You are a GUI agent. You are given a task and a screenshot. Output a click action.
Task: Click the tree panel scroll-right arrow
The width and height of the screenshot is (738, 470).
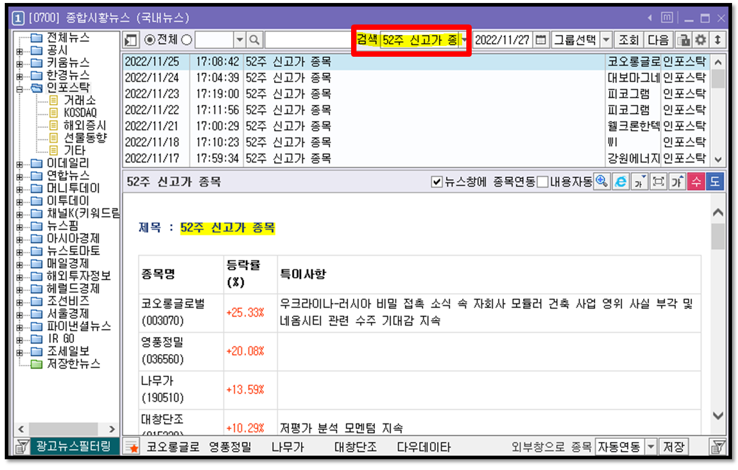tap(112, 429)
